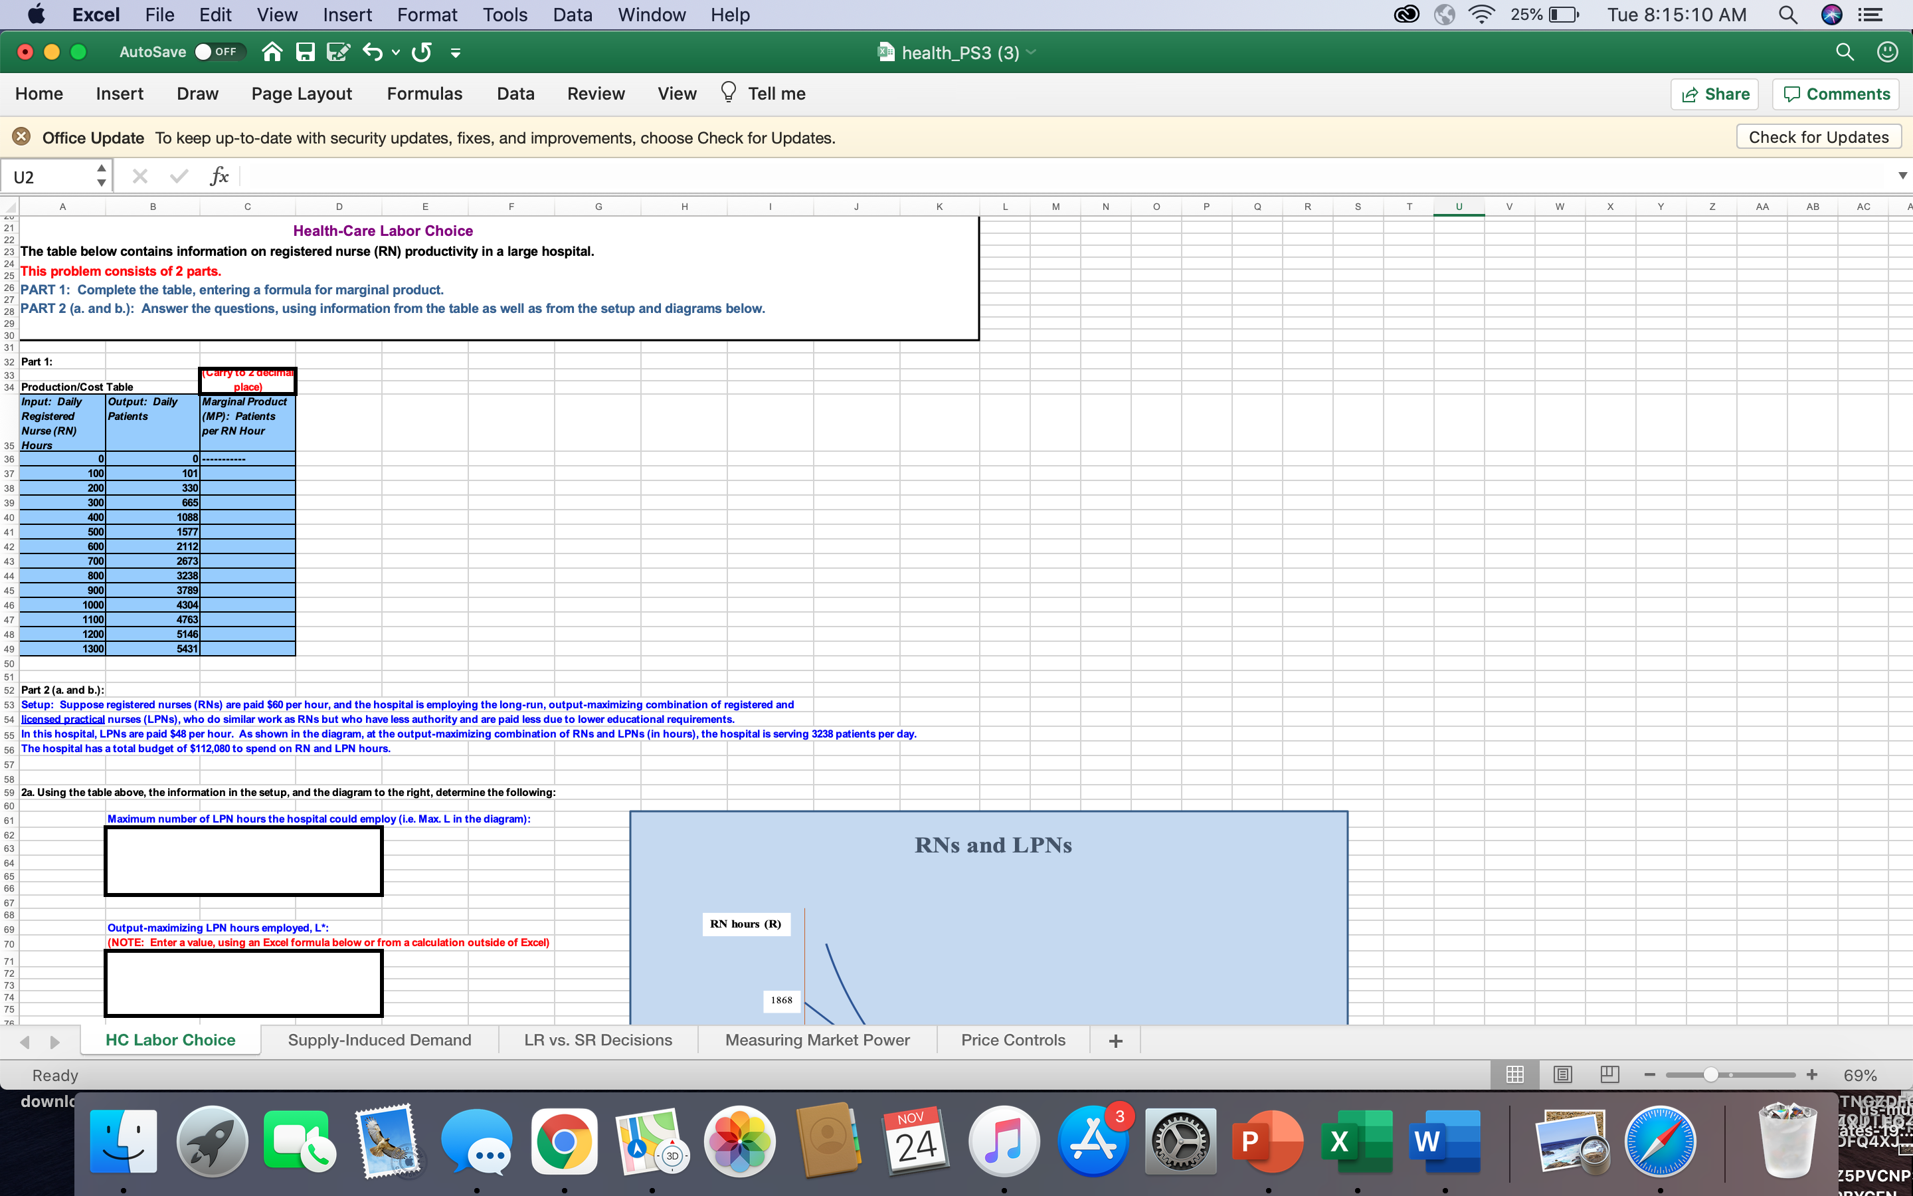Click the Share icon

click(1714, 93)
